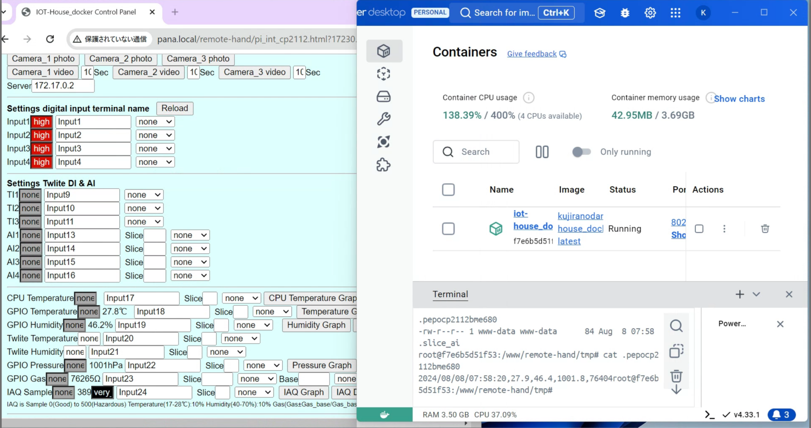Check the iot-house_docker row checkbox
Image resolution: width=811 pixels, height=428 pixels.
click(x=448, y=229)
